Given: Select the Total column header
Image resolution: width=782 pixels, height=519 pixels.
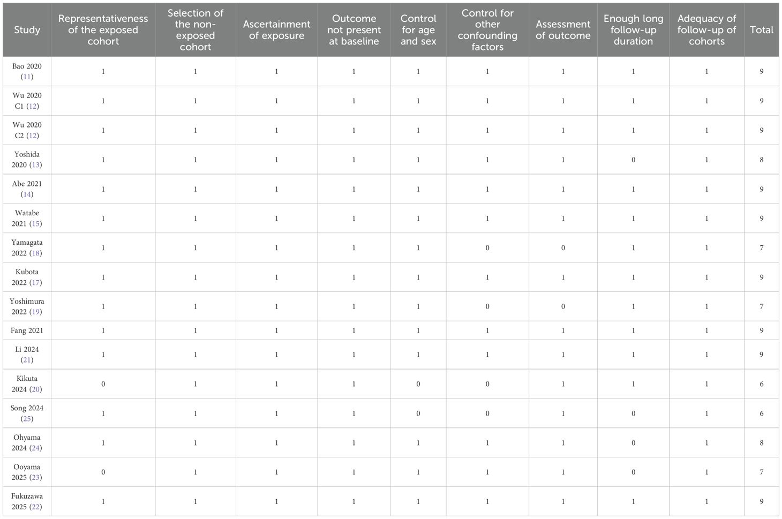Looking at the screenshot, I should pyautogui.click(x=761, y=30).
